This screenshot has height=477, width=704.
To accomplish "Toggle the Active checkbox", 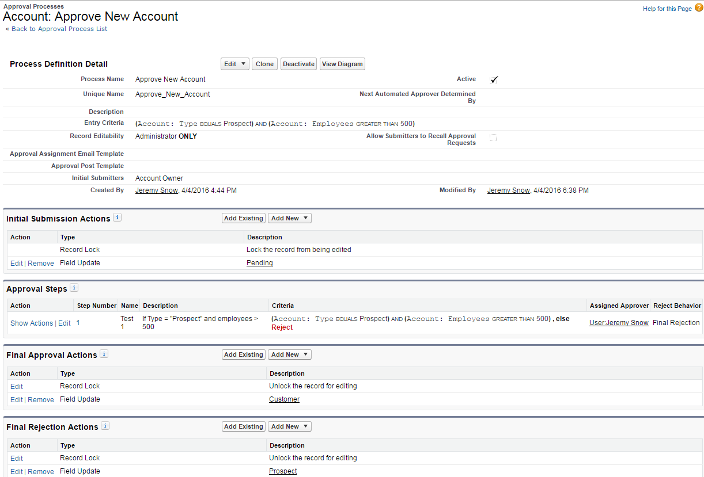I will coord(494,79).
